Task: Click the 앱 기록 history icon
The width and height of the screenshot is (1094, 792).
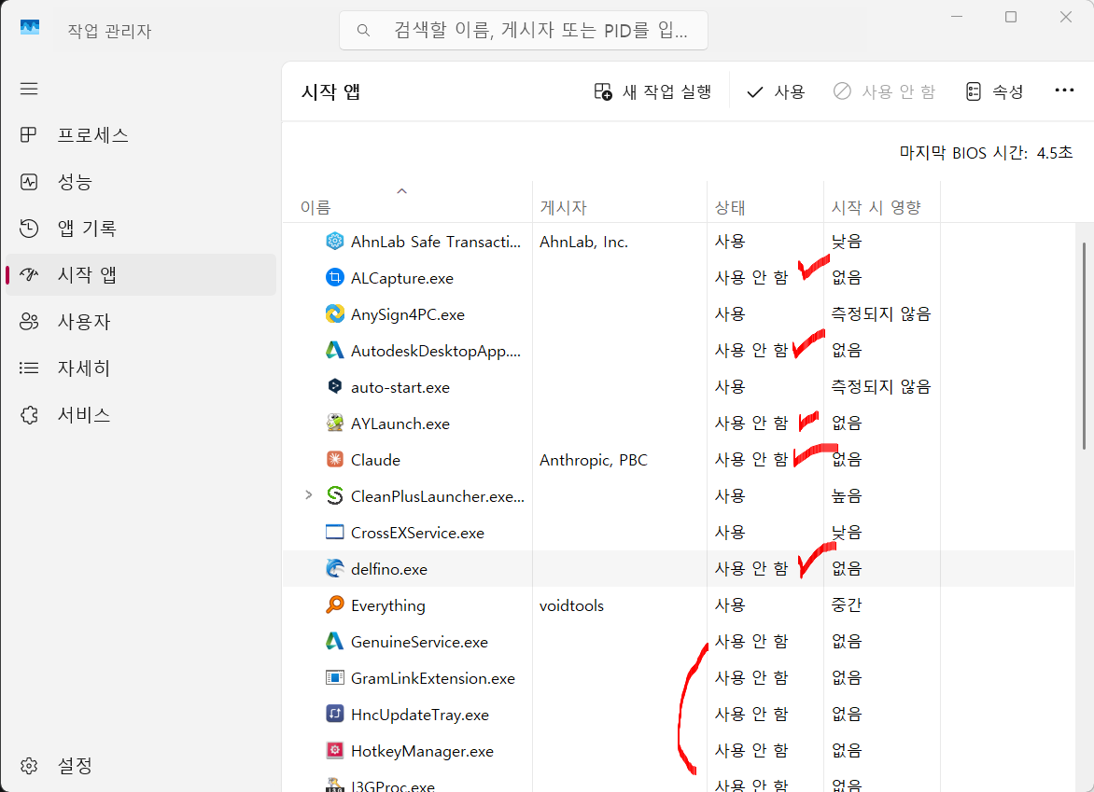Action: coord(29,228)
